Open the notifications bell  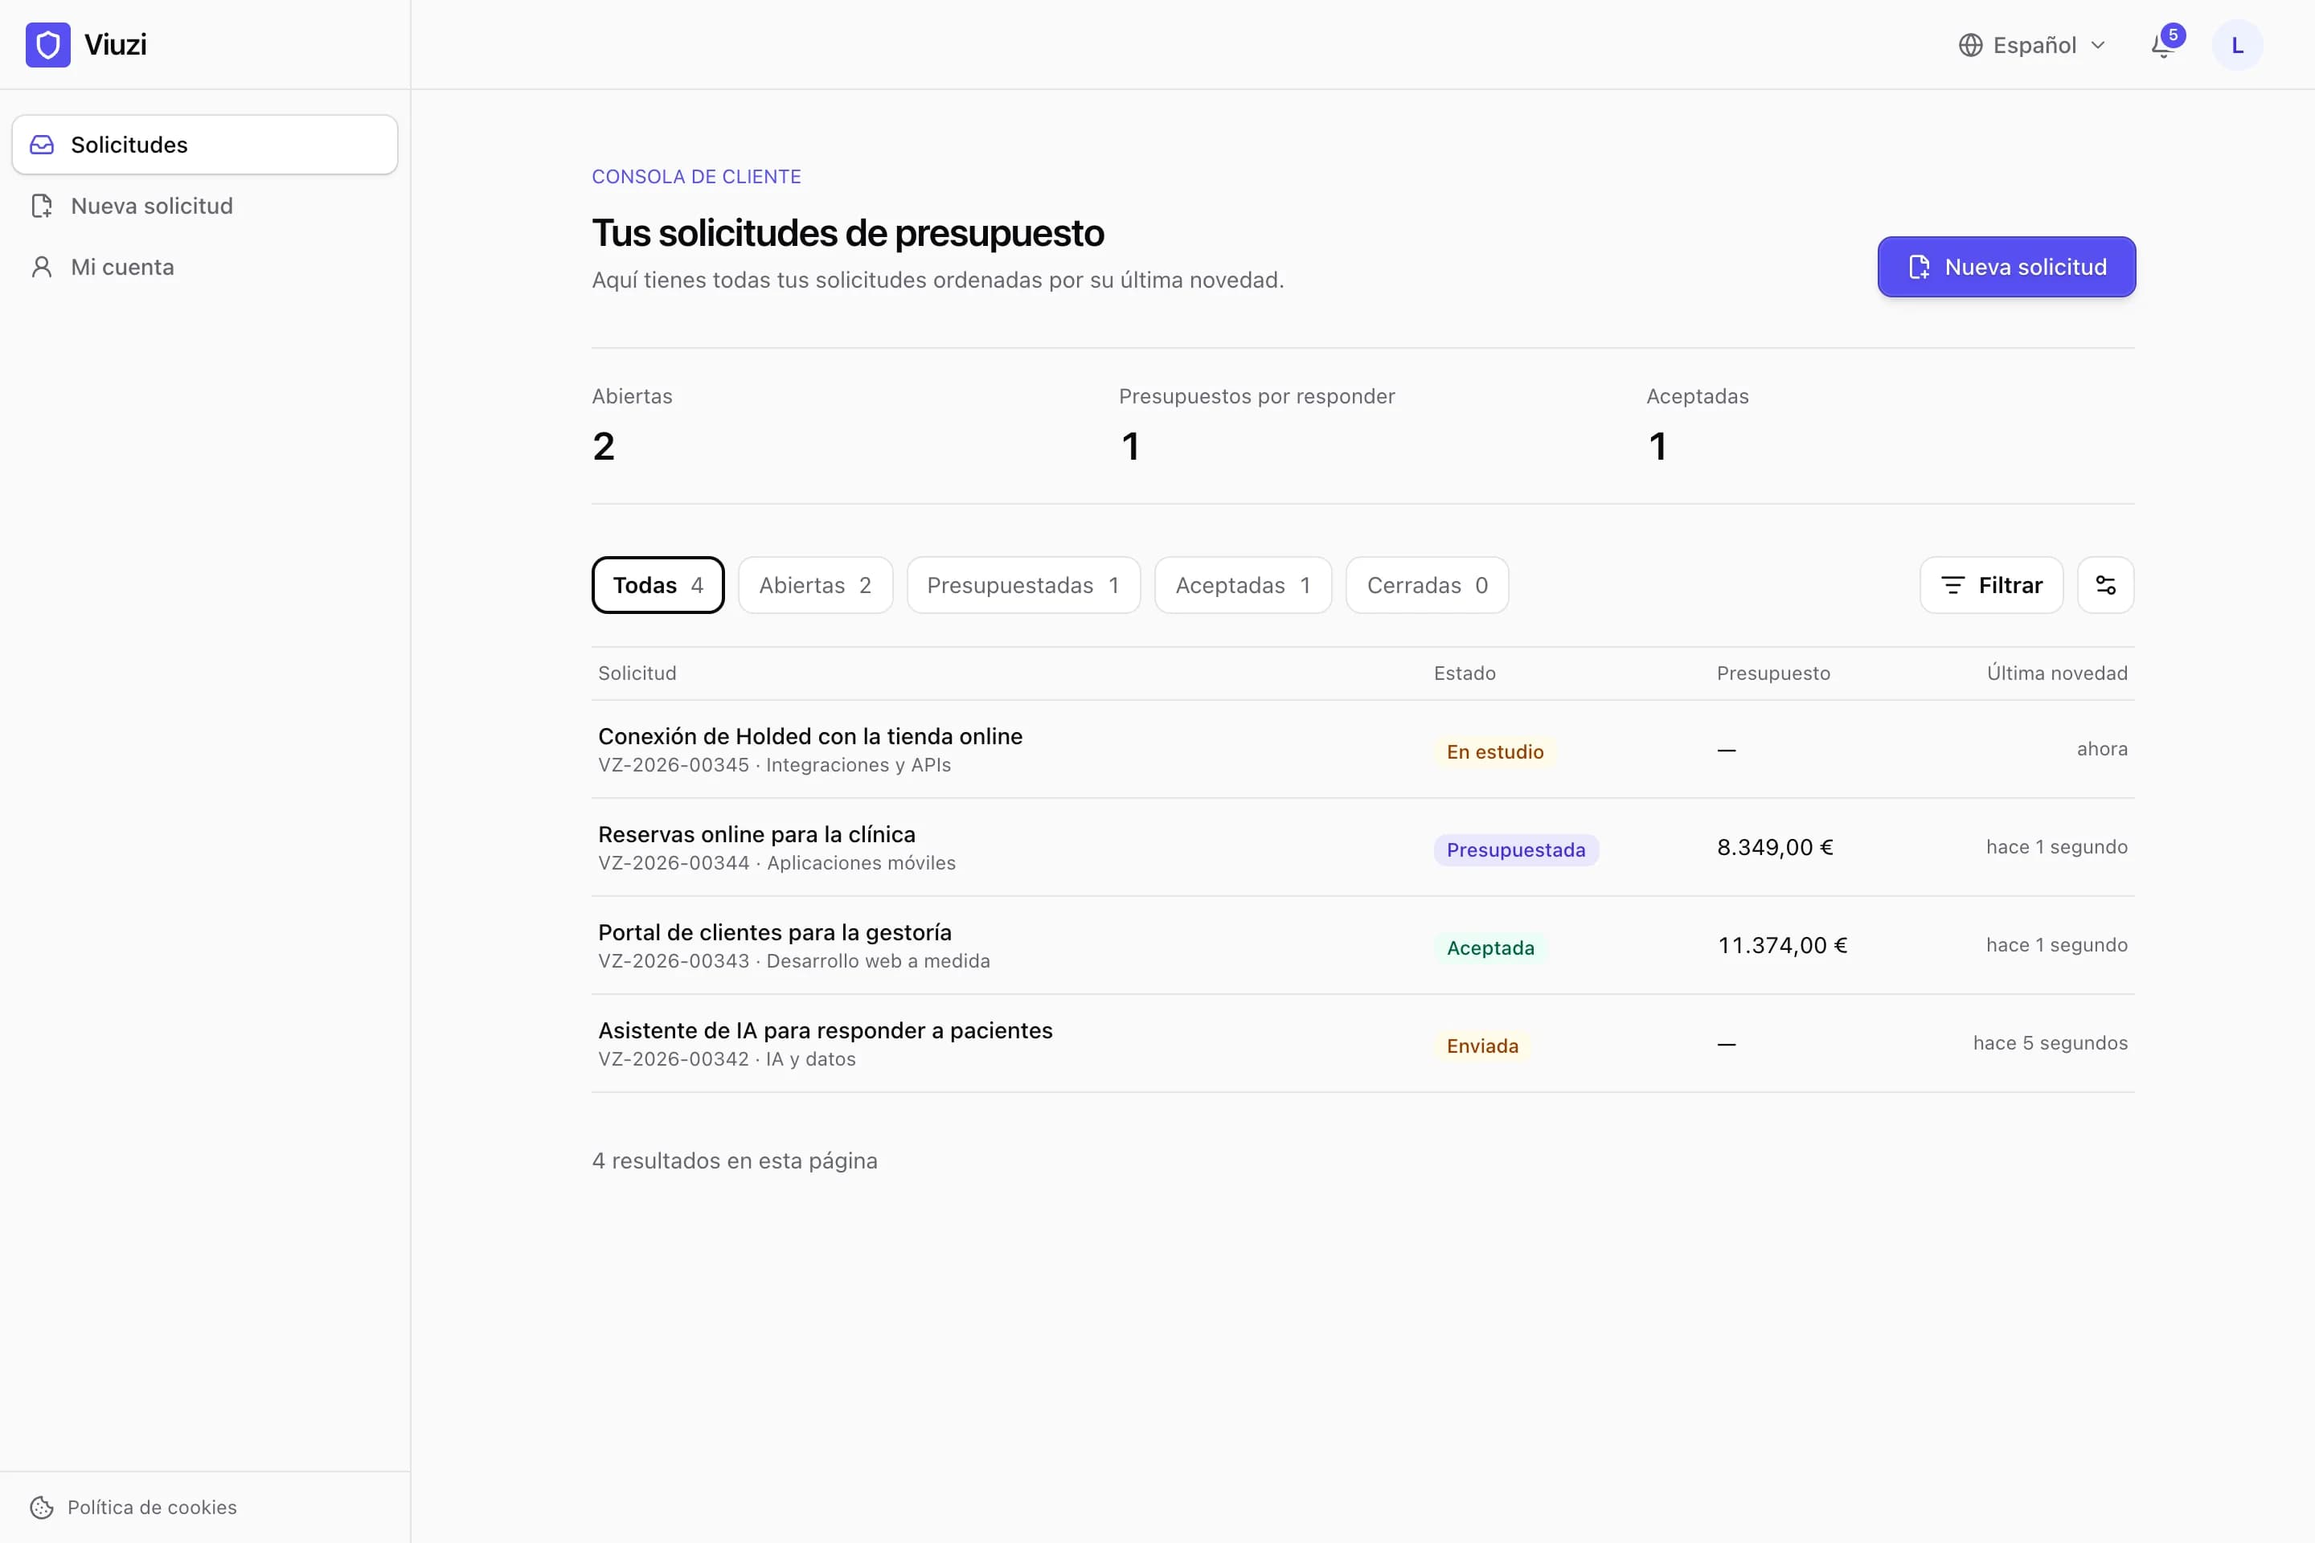point(2162,45)
